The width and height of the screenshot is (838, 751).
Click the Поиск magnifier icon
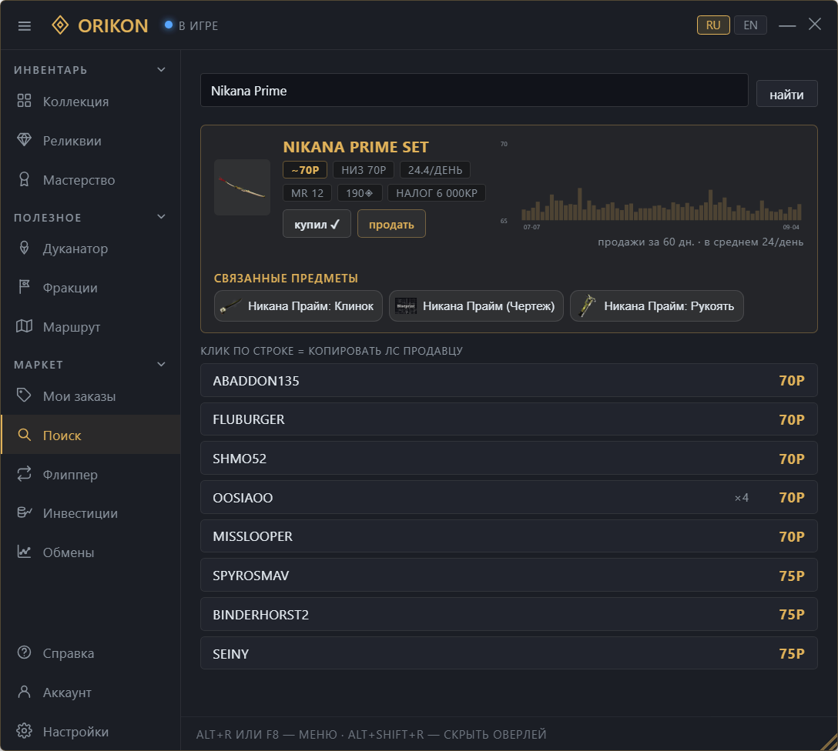24,435
